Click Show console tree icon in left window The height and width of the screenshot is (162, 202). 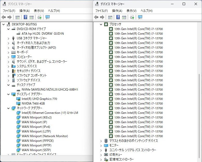[x=18, y=17]
